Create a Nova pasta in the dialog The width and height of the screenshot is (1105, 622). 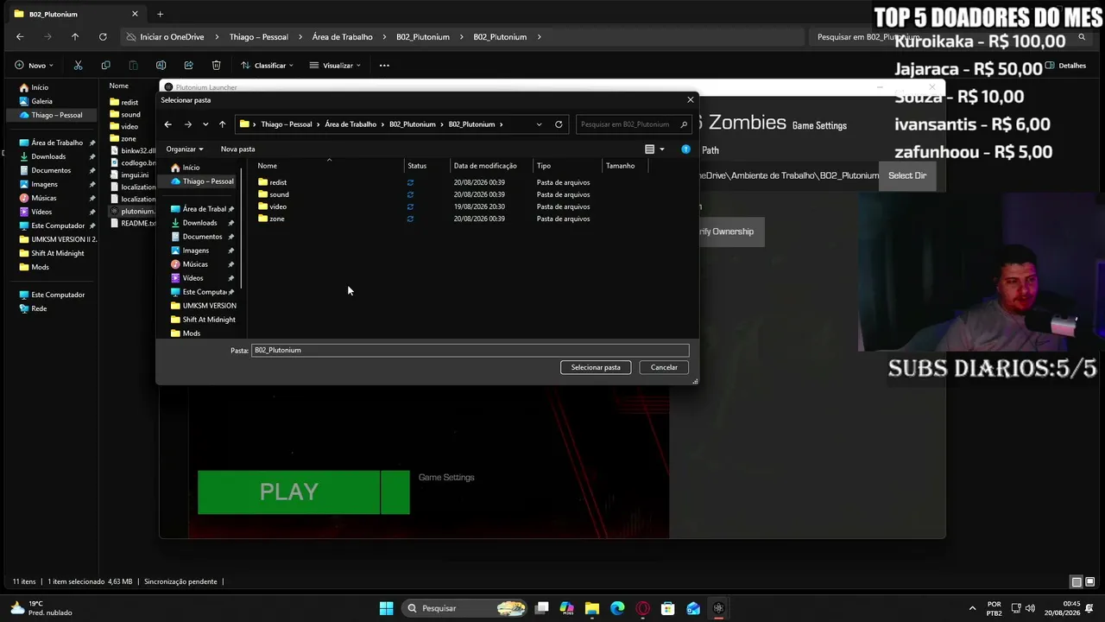pos(237,149)
